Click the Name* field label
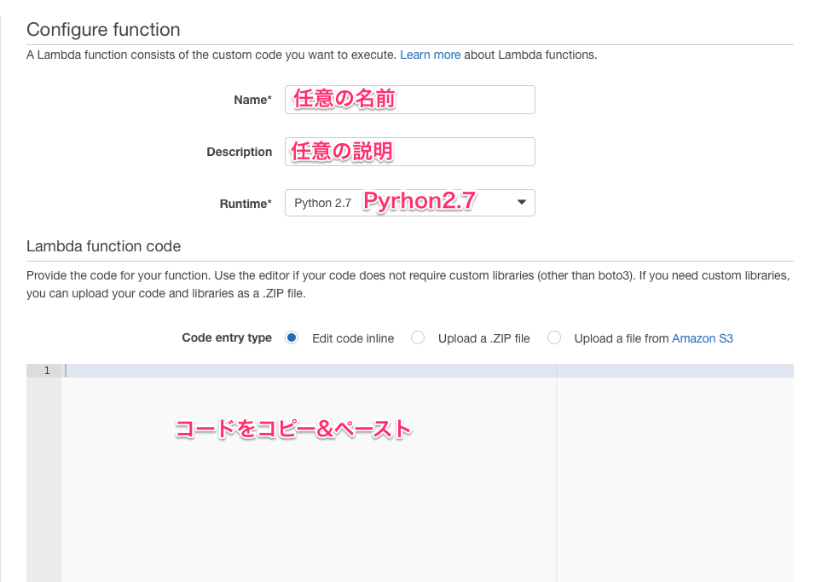Screen dimensions: 839x582 252,100
